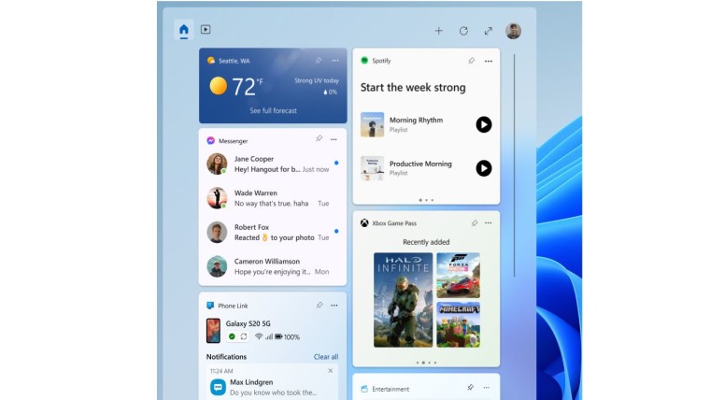This screenshot has height=400, width=710.
Task: Pin the Weather widget
Action: [319, 61]
